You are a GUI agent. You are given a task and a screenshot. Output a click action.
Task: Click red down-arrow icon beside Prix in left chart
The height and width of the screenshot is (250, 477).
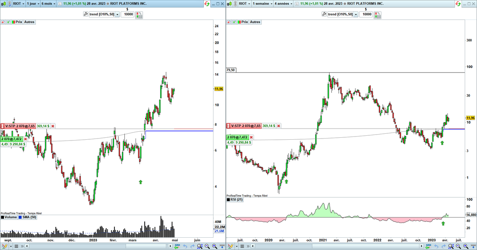click(3, 22)
